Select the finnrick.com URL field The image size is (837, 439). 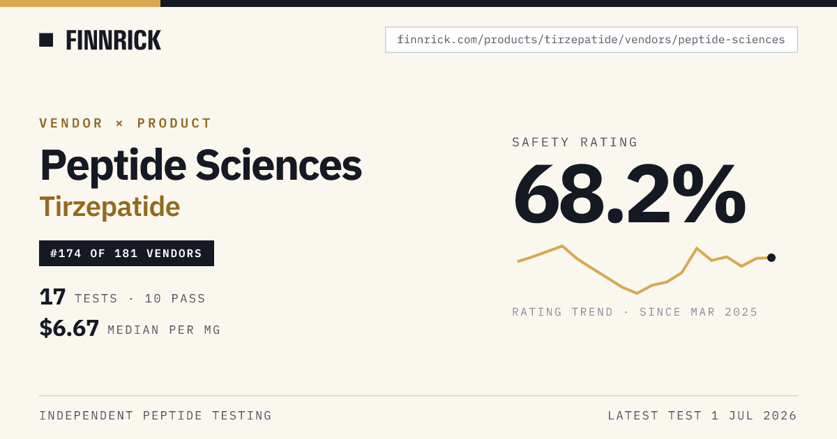591,40
